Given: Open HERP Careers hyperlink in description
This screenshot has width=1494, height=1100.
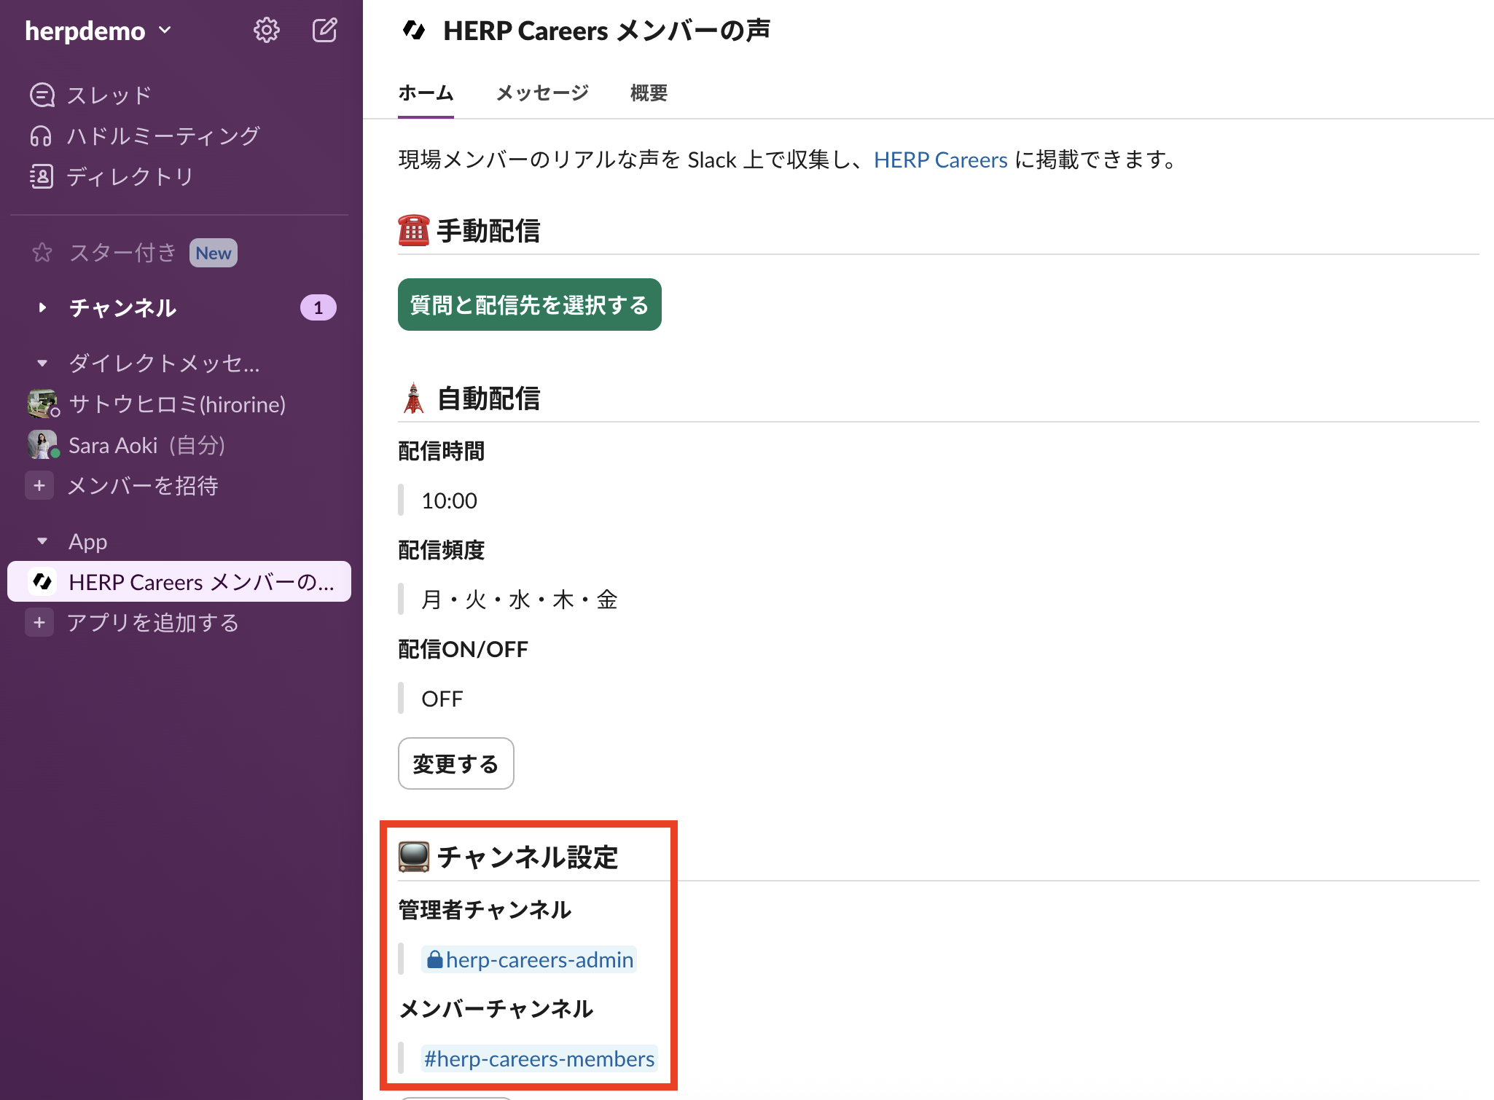Looking at the screenshot, I should 940,160.
